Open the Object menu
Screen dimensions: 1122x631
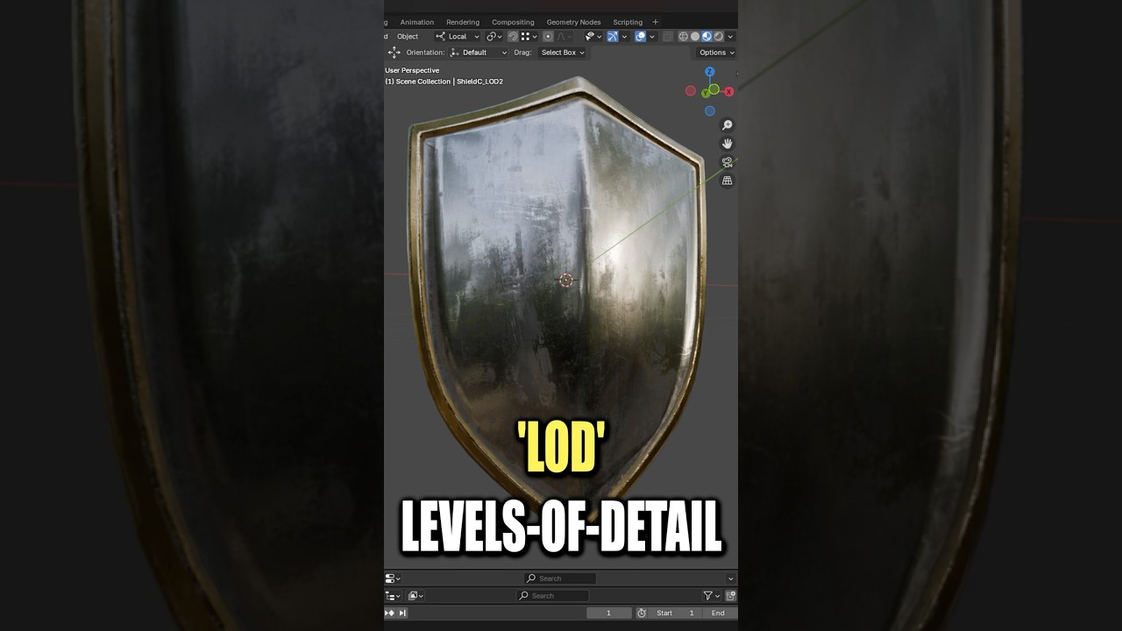[x=408, y=36]
